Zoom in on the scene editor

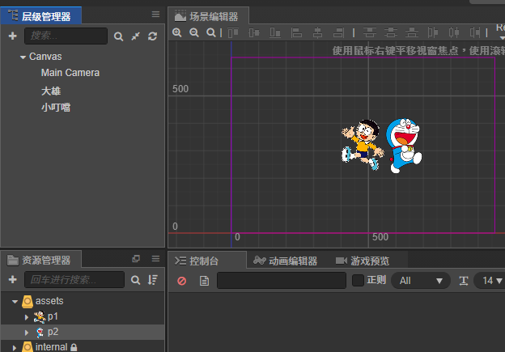tap(176, 32)
